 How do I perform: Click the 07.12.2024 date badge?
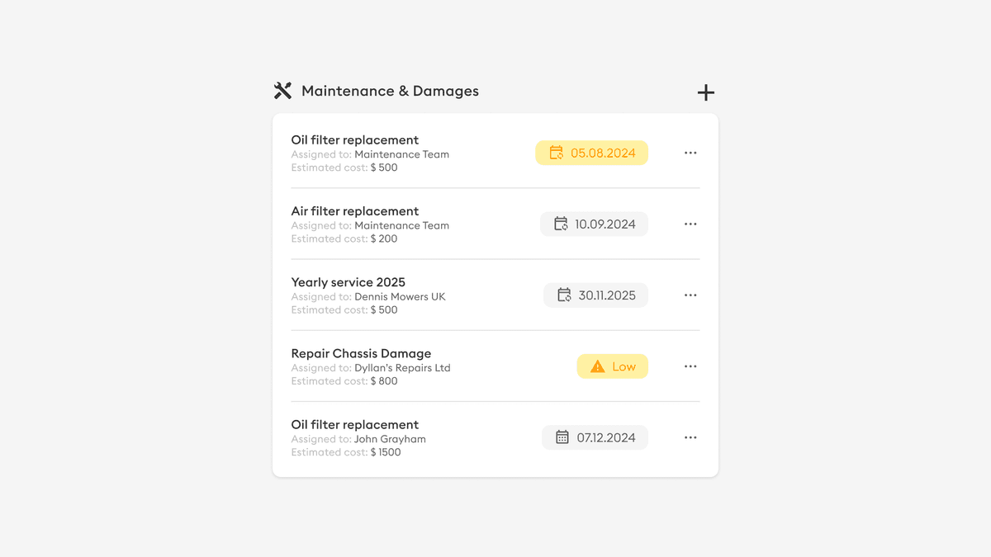tap(595, 437)
